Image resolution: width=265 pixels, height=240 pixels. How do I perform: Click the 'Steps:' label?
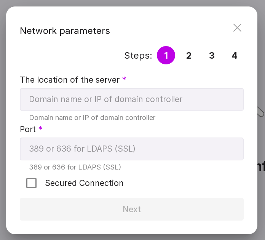point(138,56)
